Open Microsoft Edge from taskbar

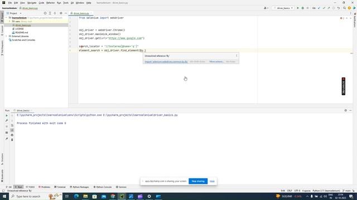[x=76, y=196]
